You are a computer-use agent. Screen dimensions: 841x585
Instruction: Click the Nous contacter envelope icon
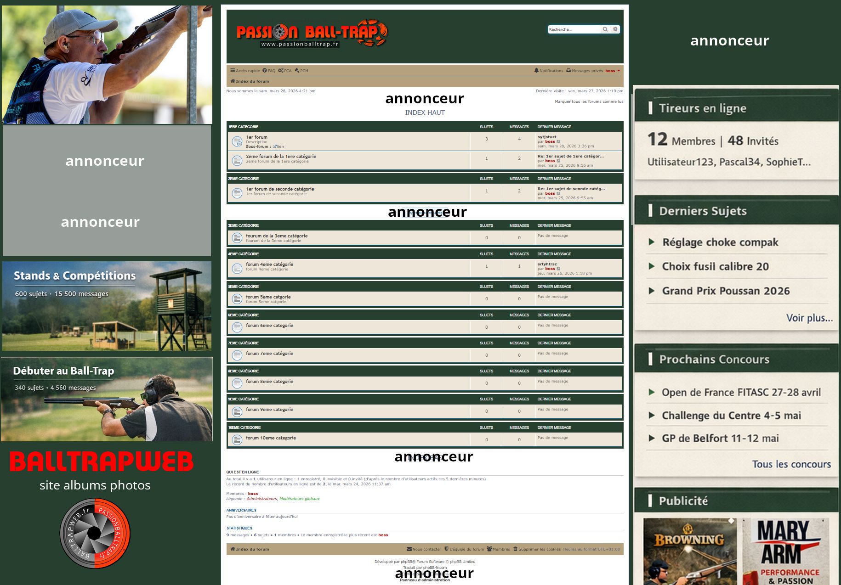point(409,549)
